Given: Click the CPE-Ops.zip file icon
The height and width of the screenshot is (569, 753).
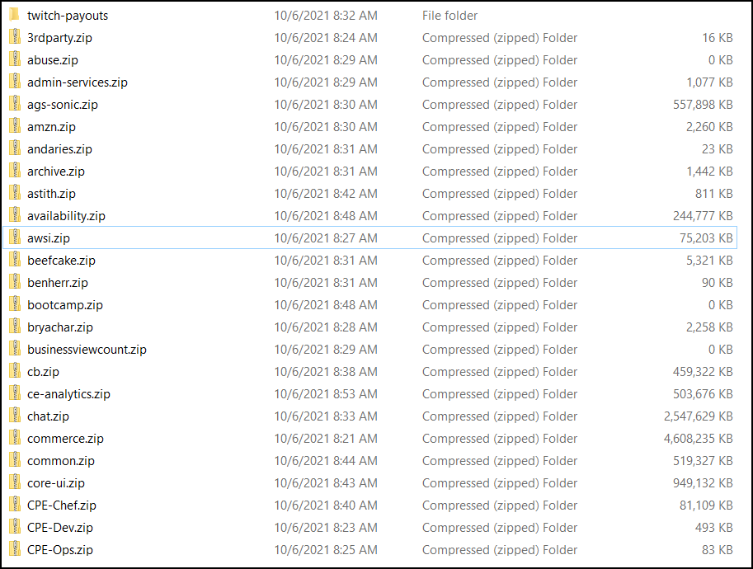Looking at the screenshot, I should coord(15,549).
